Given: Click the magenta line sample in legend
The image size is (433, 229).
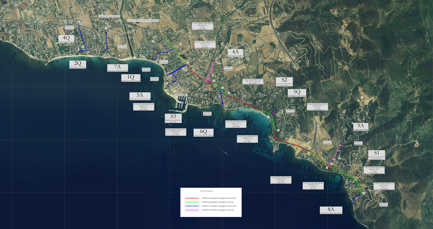Looking at the screenshot, I should [x=191, y=210].
